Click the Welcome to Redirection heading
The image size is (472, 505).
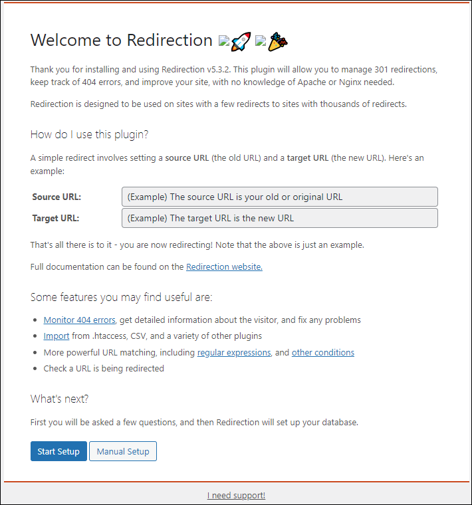click(x=122, y=41)
